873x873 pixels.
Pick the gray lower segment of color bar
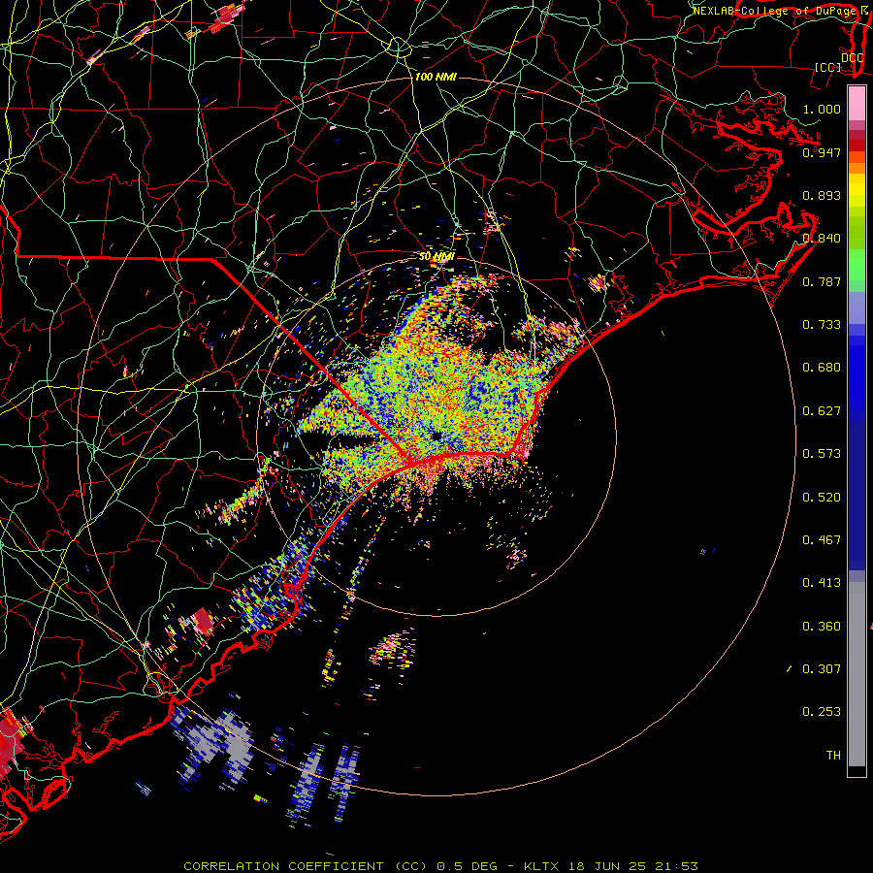tap(857, 674)
